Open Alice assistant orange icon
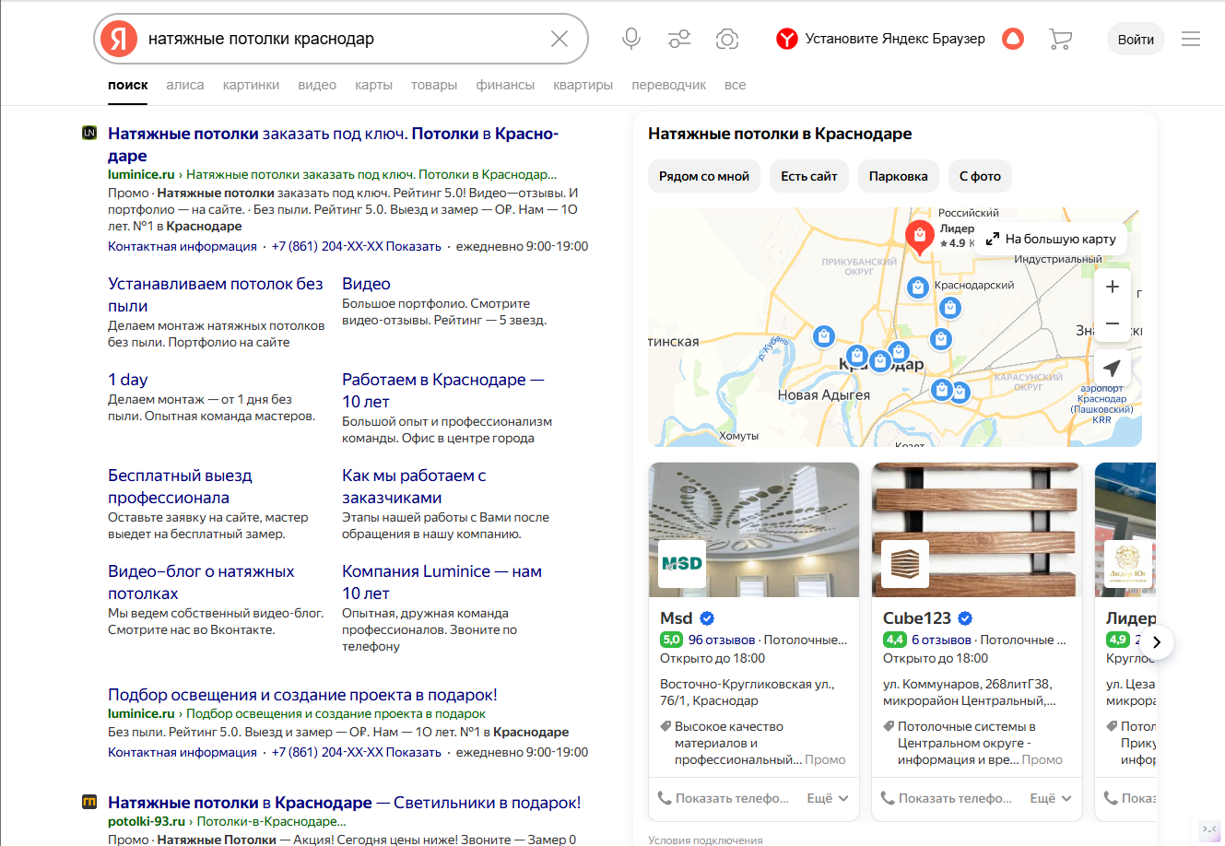This screenshot has width=1225, height=846. [1013, 39]
